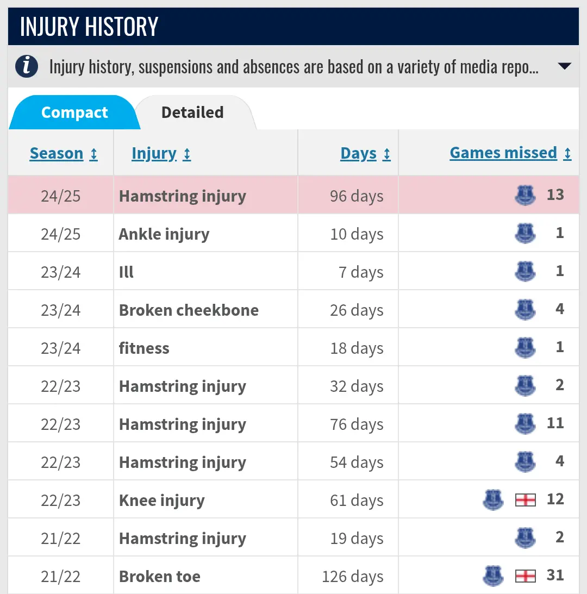Click the sort arrows next to Days header
This screenshot has width=587, height=594.
pos(387,154)
